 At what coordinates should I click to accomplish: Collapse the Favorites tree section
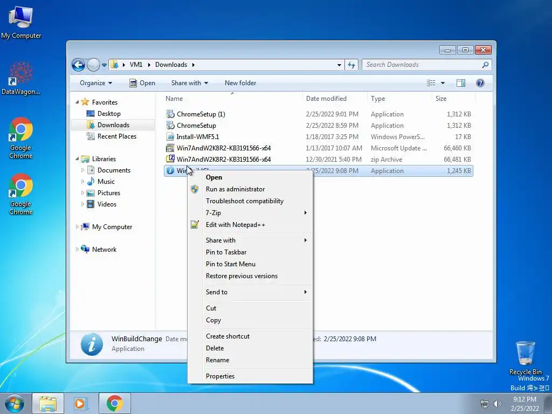[x=77, y=102]
